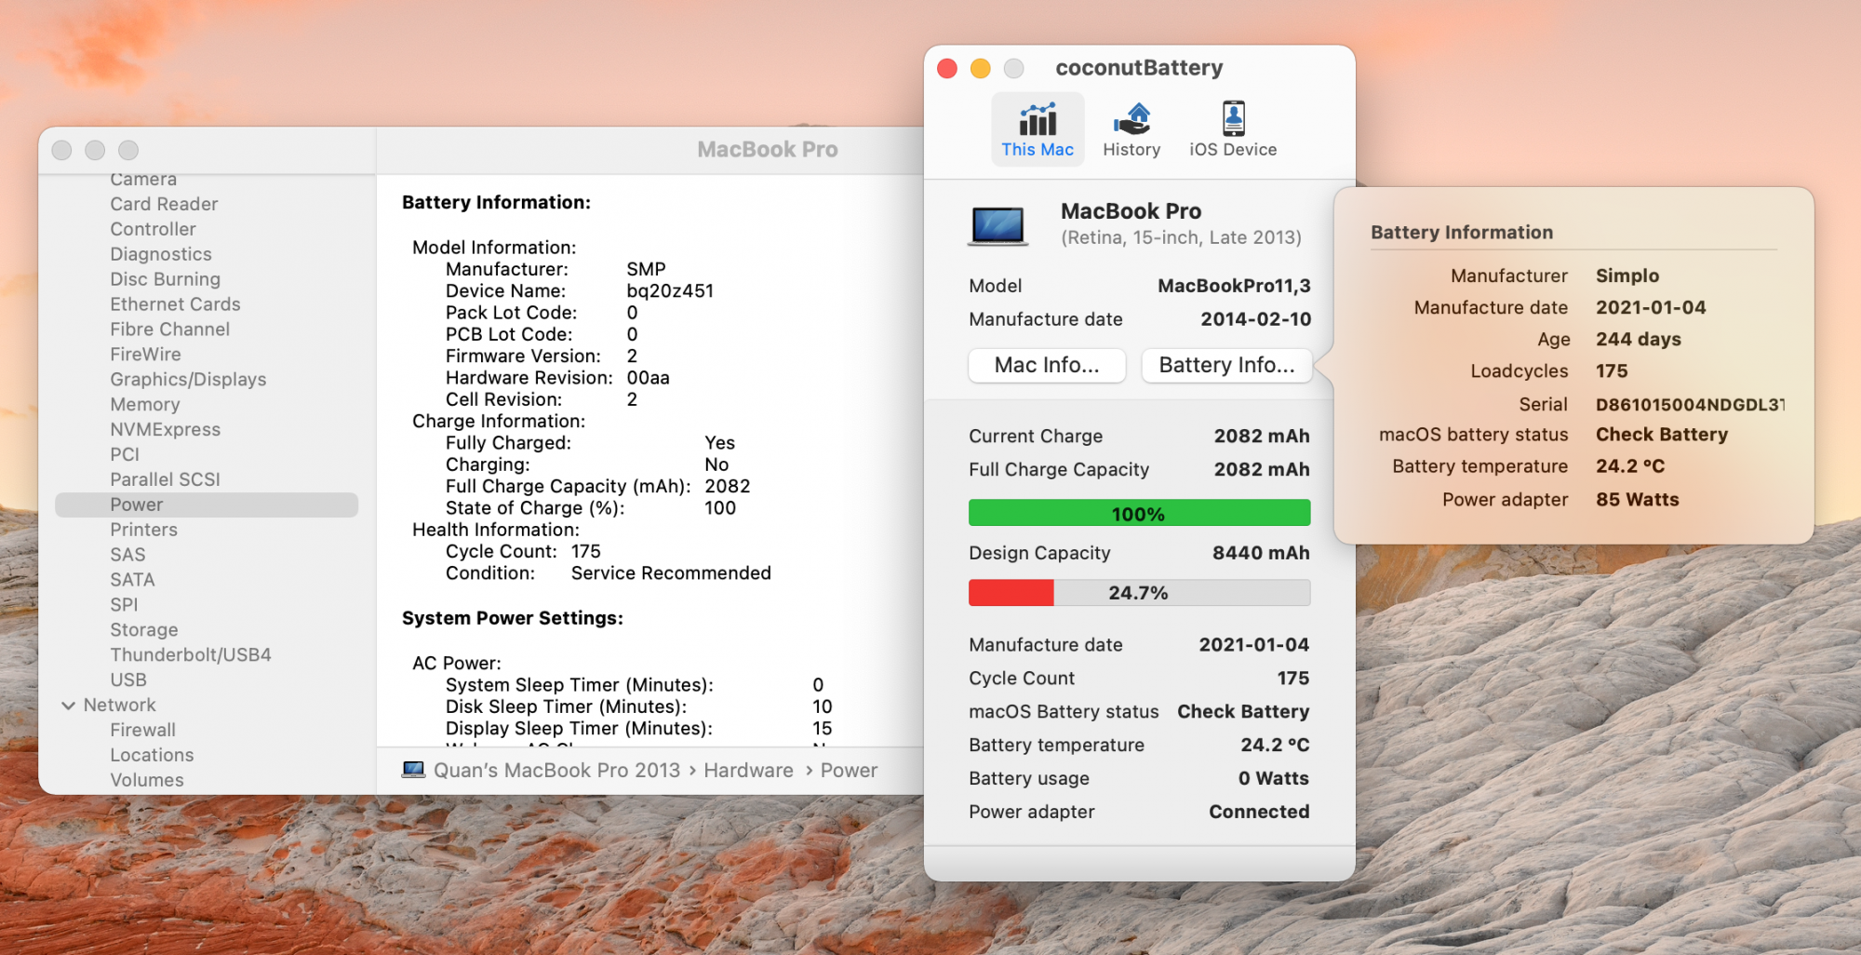This screenshot has width=1861, height=955.
Task: Click the Simplo manufacturer value
Action: pos(1627,276)
